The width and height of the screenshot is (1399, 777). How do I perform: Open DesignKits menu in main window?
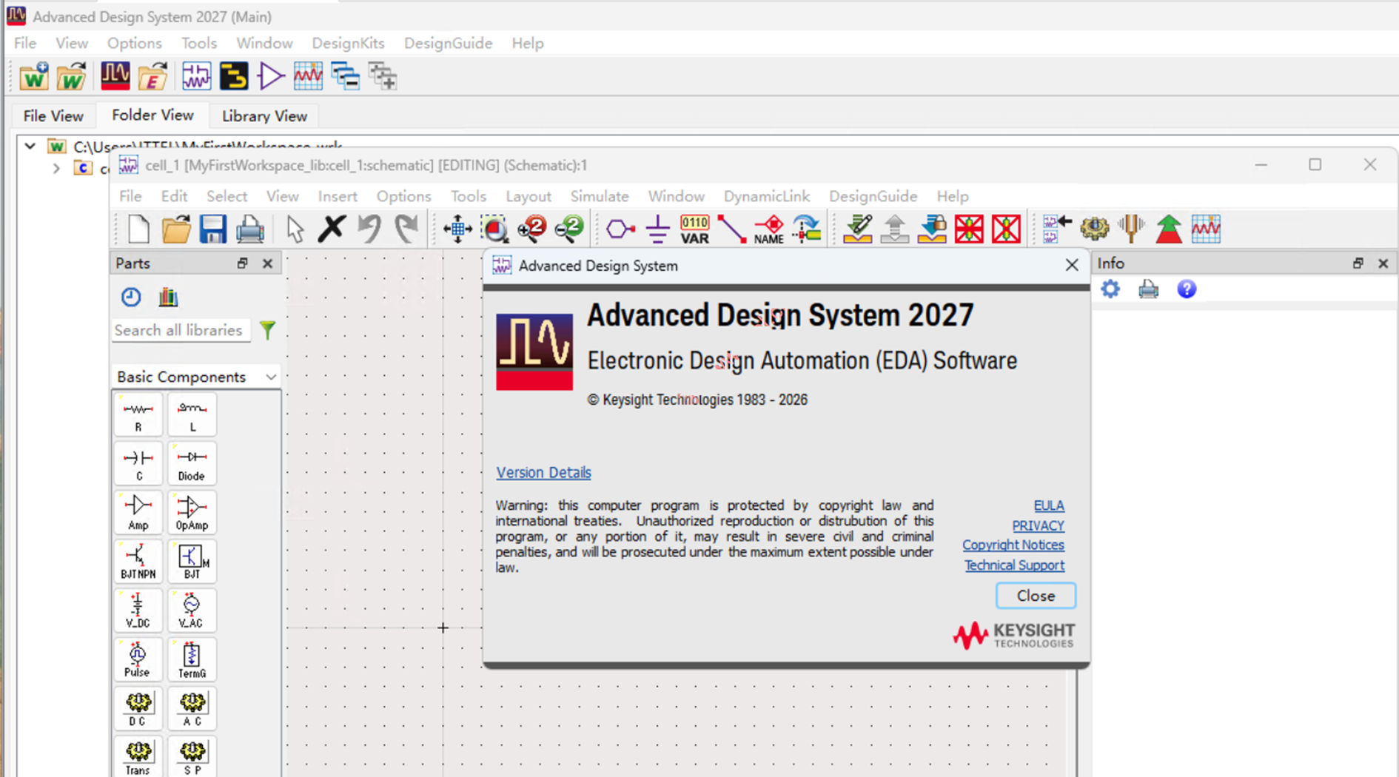348,43
